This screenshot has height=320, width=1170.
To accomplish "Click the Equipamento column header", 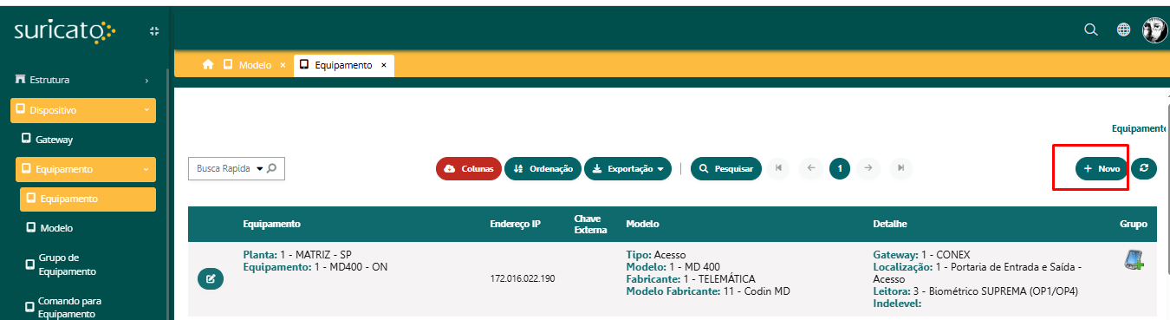I will 271,224.
